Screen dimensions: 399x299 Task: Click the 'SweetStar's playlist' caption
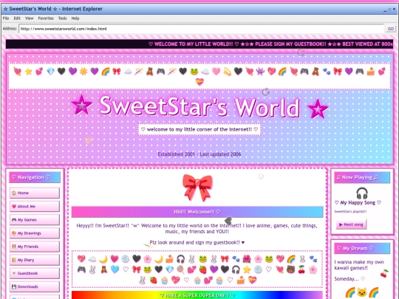coord(350,212)
